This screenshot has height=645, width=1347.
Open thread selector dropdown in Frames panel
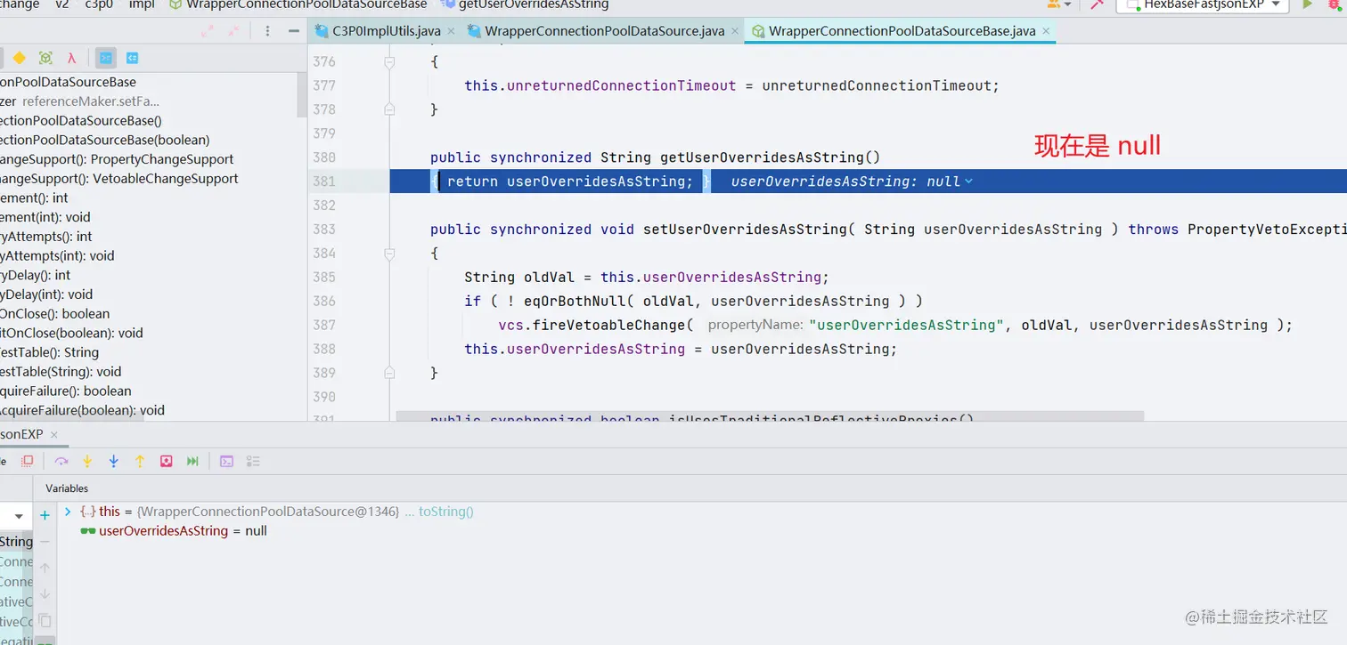pos(19,516)
